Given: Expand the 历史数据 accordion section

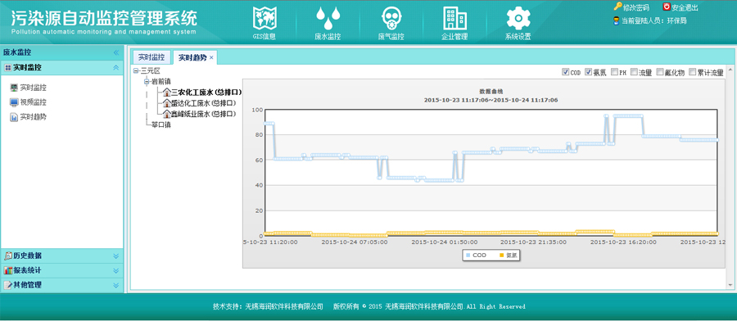Looking at the screenshot, I should click(116, 255).
